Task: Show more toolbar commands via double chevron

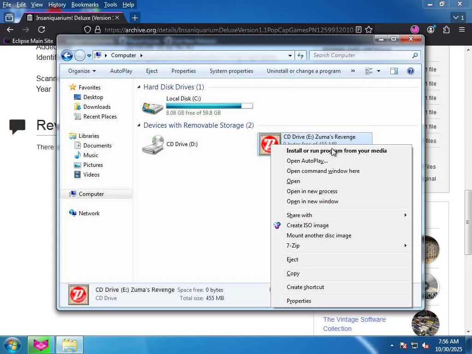Action: coord(353,71)
